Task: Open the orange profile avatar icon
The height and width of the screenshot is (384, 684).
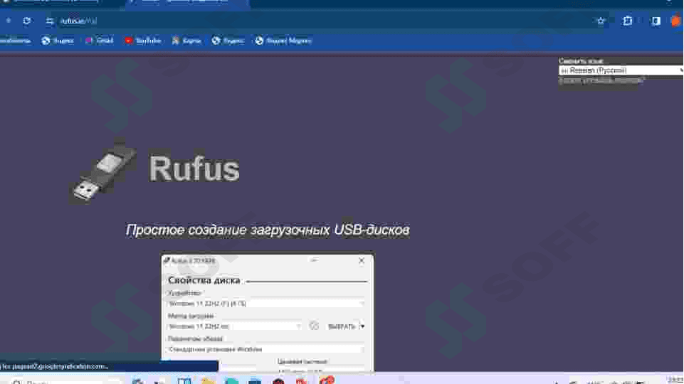Action: pos(676,21)
